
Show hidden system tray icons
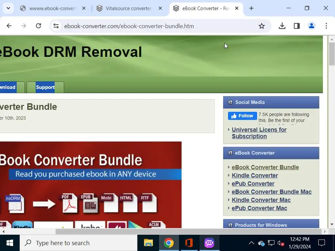click(x=252, y=243)
